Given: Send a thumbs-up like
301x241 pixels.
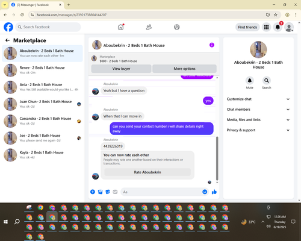Looking at the screenshot, I should [x=214, y=192].
